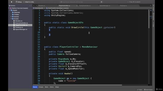The height and width of the screenshot is (91, 163).
Task: Navigate forward with the right arrow
Action: pos(36,6)
